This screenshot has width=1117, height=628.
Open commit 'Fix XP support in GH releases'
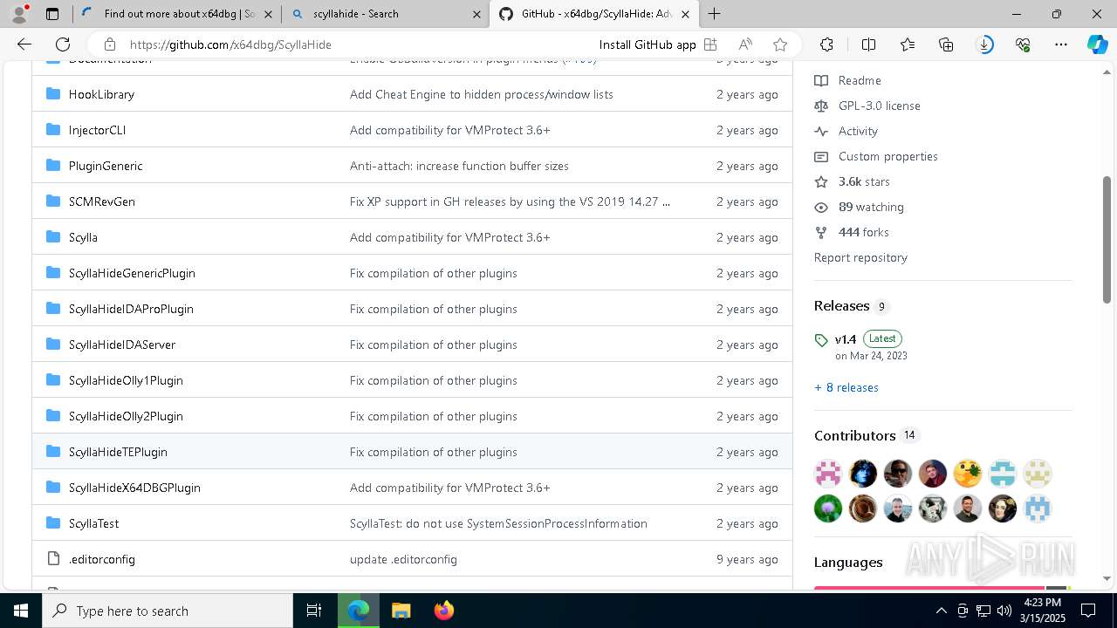(x=510, y=201)
